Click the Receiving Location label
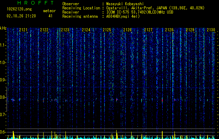Screen dimensions: 219x139 81,8
